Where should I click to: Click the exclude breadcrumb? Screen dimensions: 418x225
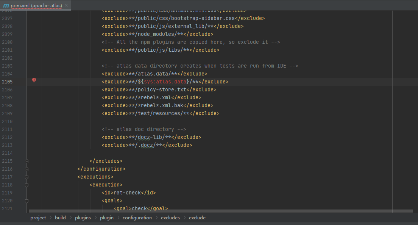(x=197, y=218)
